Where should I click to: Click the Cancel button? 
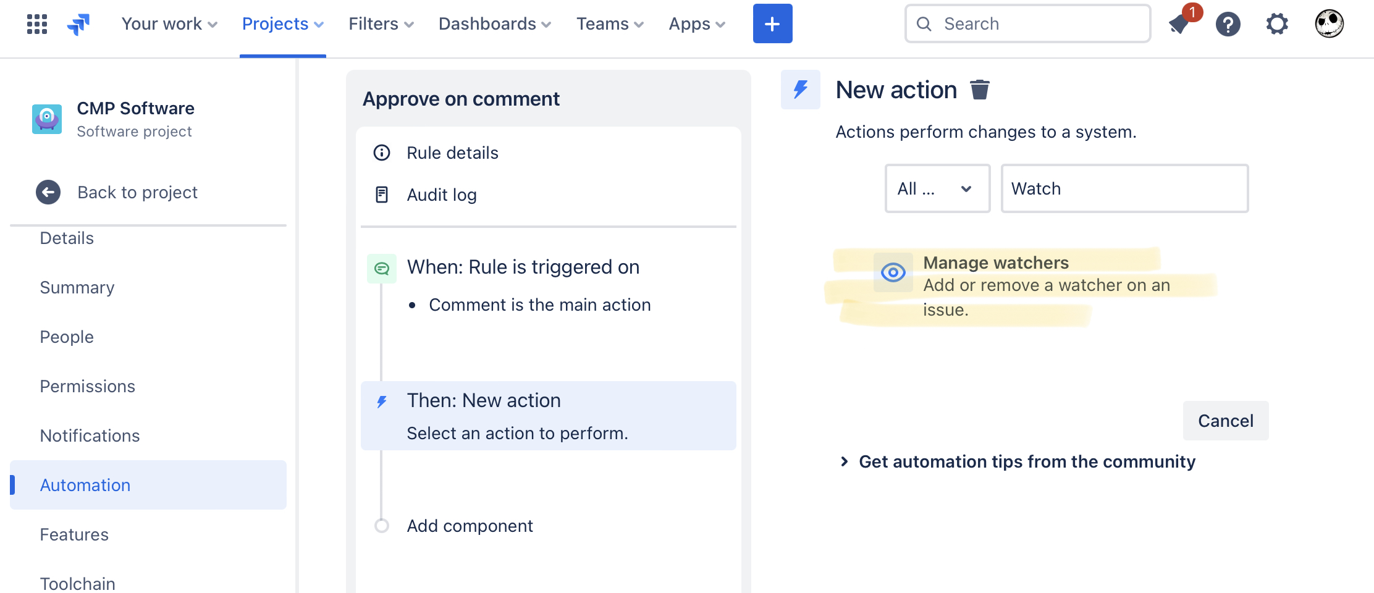point(1225,421)
